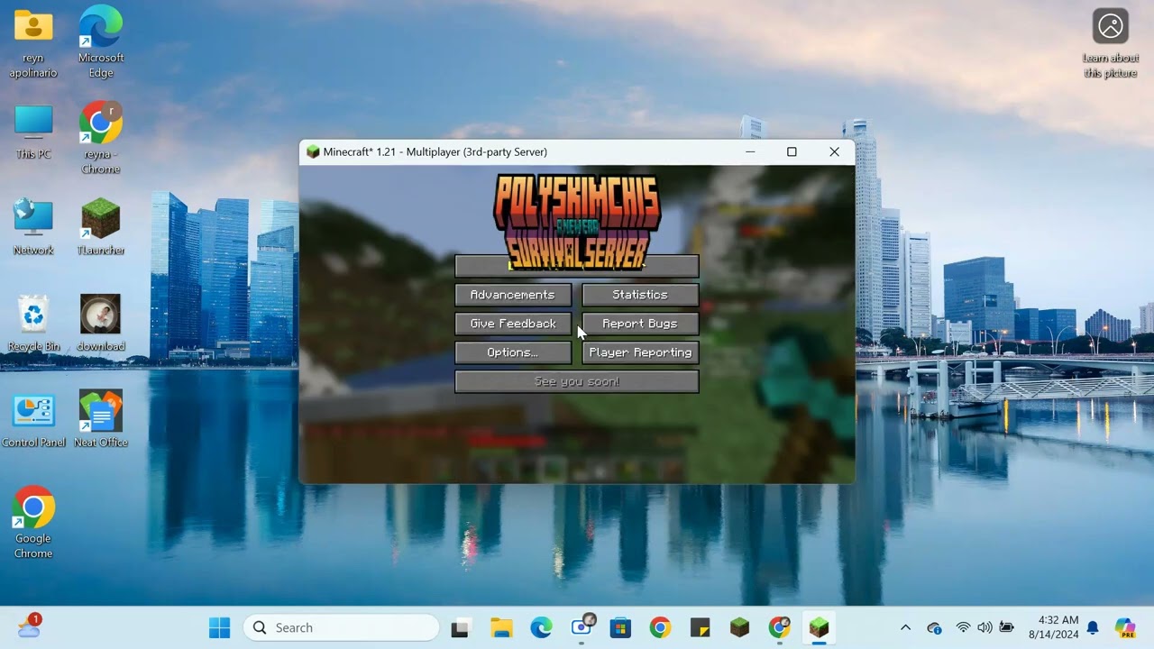Click the Give Feedback button
1154x649 pixels.
click(x=513, y=324)
